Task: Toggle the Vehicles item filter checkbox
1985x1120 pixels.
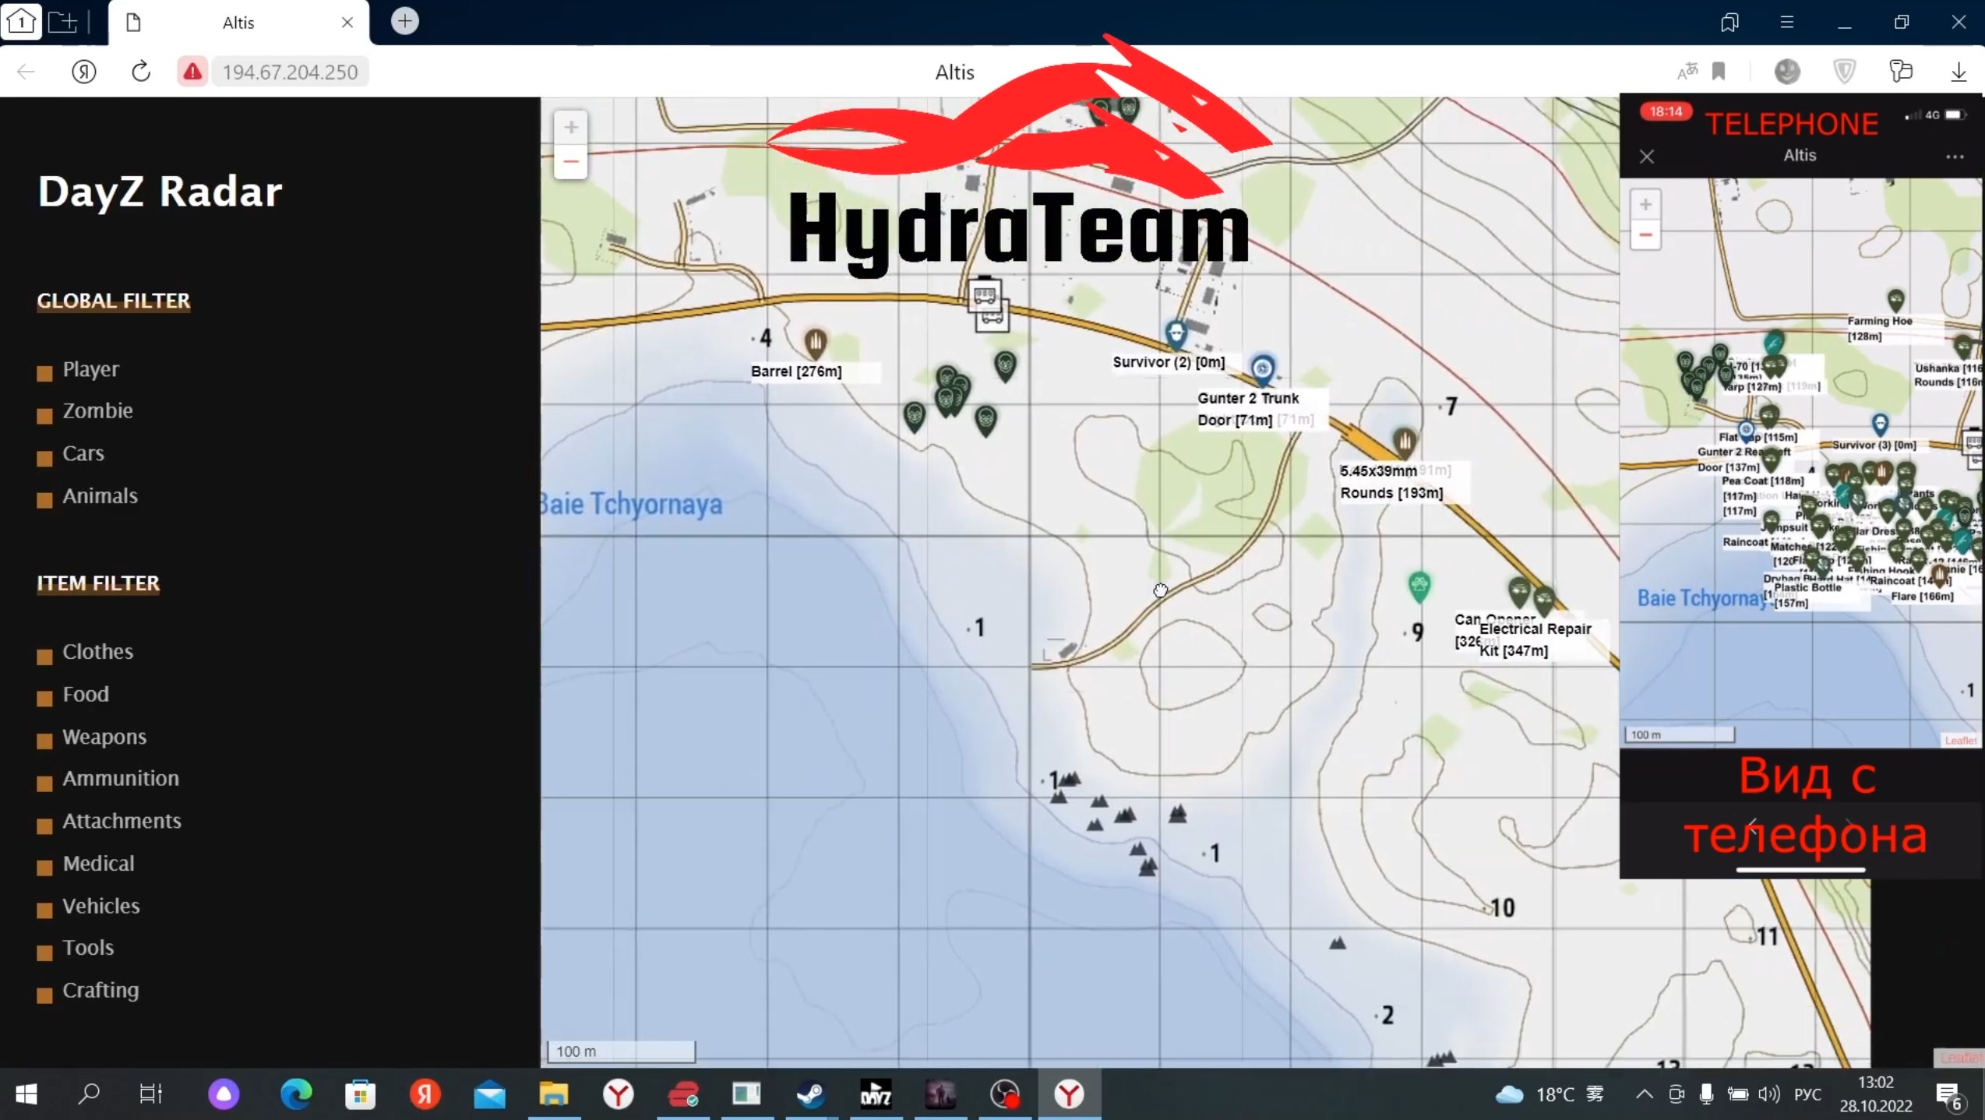Action: pyautogui.click(x=45, y=910)
